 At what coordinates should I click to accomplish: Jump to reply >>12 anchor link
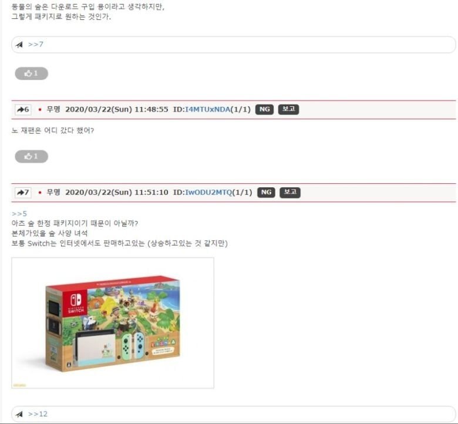(x=38, y=414)
